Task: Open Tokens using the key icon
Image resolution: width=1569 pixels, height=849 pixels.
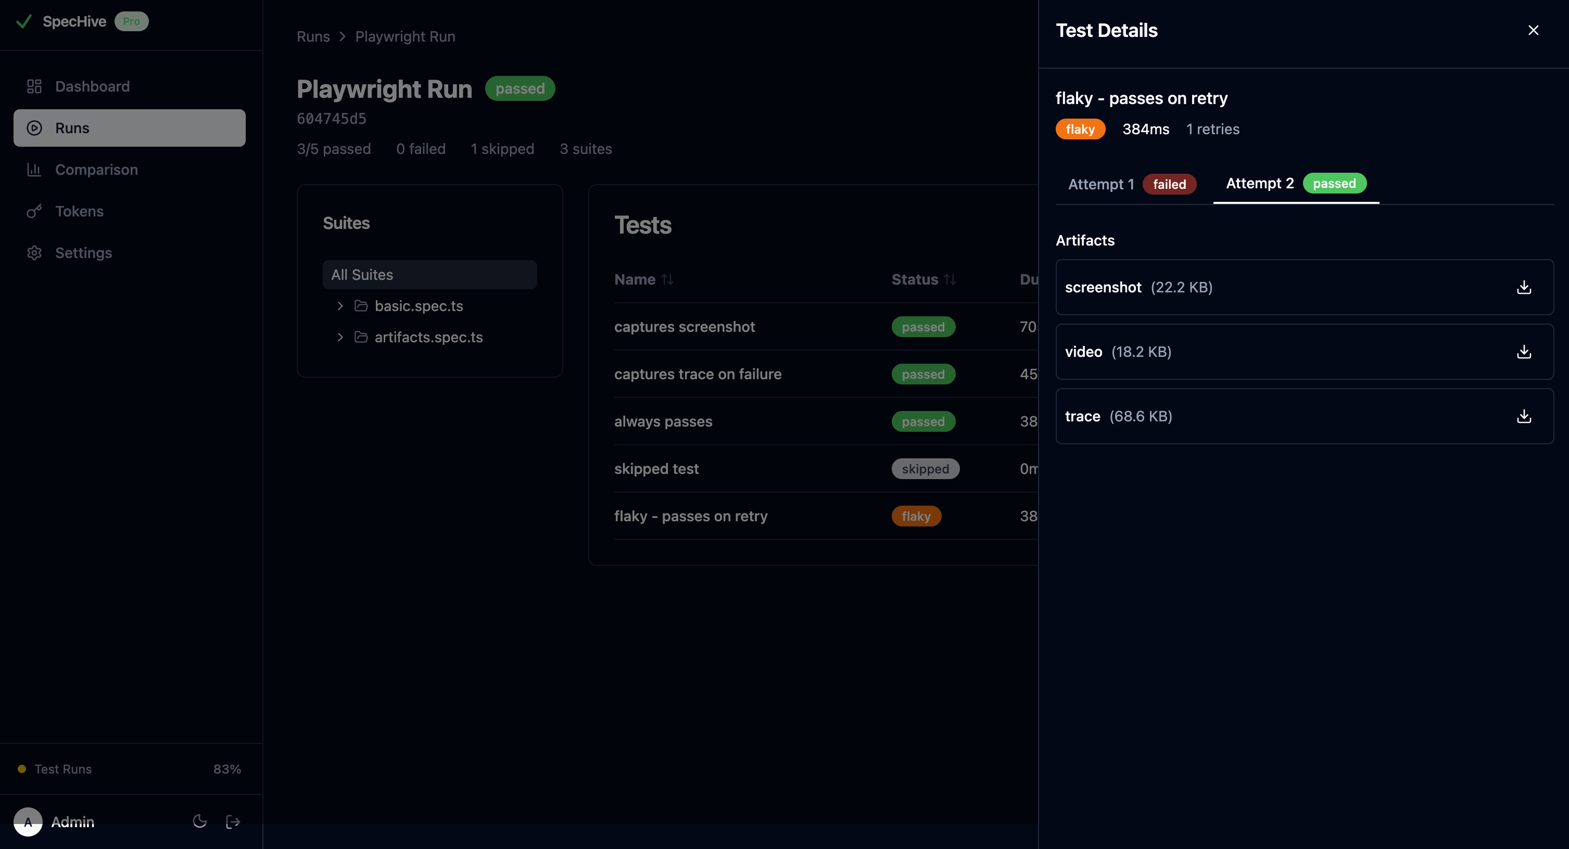Action: point(34,211)
